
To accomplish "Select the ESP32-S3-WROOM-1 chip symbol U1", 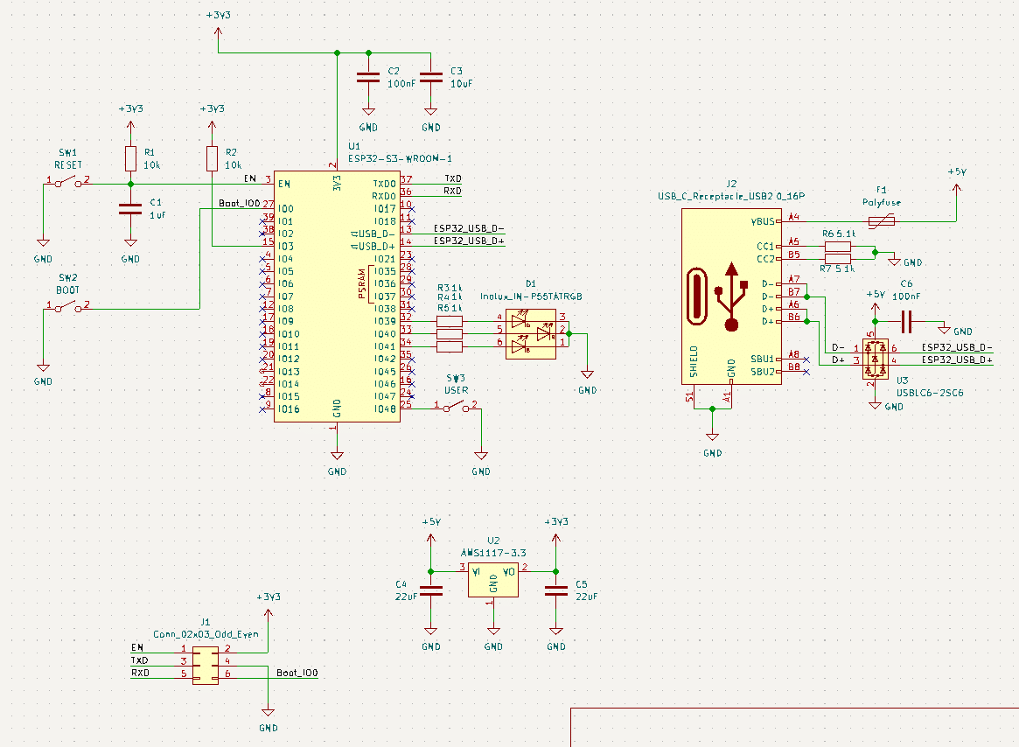I will [337, 297].
